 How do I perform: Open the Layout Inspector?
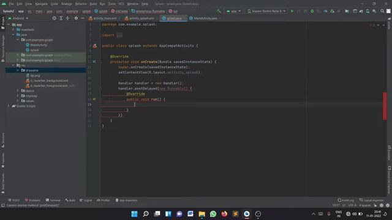(x=372, y=200)
